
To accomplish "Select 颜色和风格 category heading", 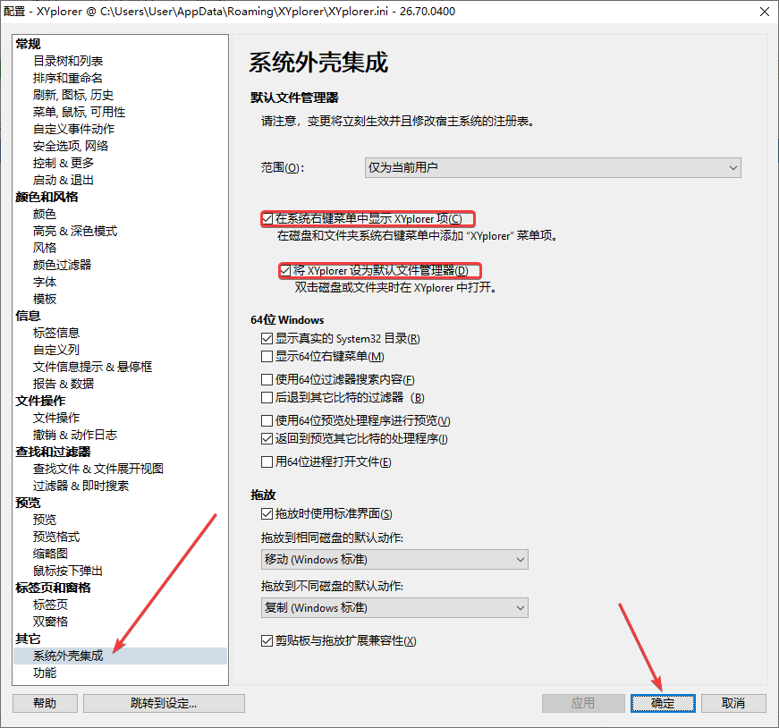I will (47, 198).
